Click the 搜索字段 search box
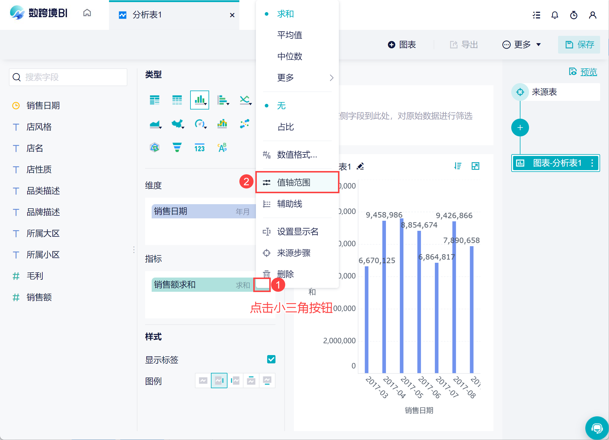 click(x=68, y=77)
